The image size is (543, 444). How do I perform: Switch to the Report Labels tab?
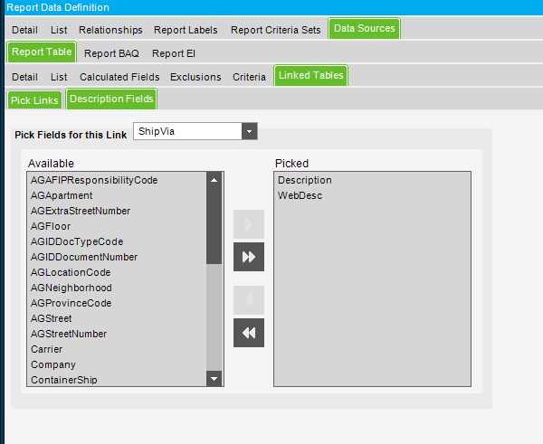186,30
